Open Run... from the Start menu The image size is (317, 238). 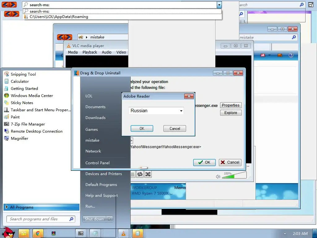(90, 206)
